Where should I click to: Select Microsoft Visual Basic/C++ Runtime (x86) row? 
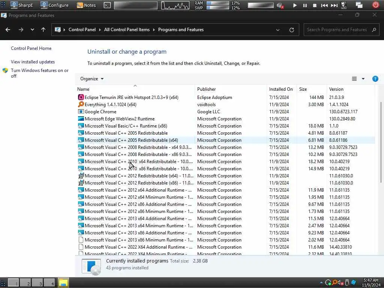click(225, 126)
